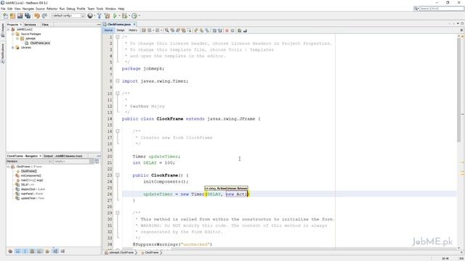The width and height of the screenshot is (465, 261).
Task: Click the Stop Macro Recording icon
Action: (x=232, y=30)
